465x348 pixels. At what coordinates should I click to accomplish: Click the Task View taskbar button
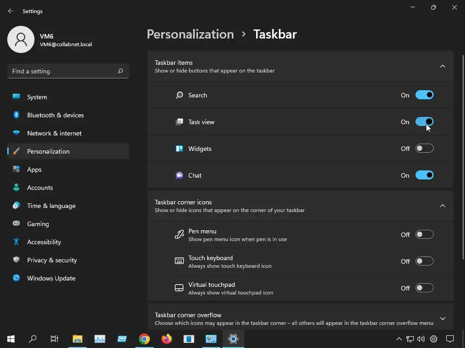[54, 338]
